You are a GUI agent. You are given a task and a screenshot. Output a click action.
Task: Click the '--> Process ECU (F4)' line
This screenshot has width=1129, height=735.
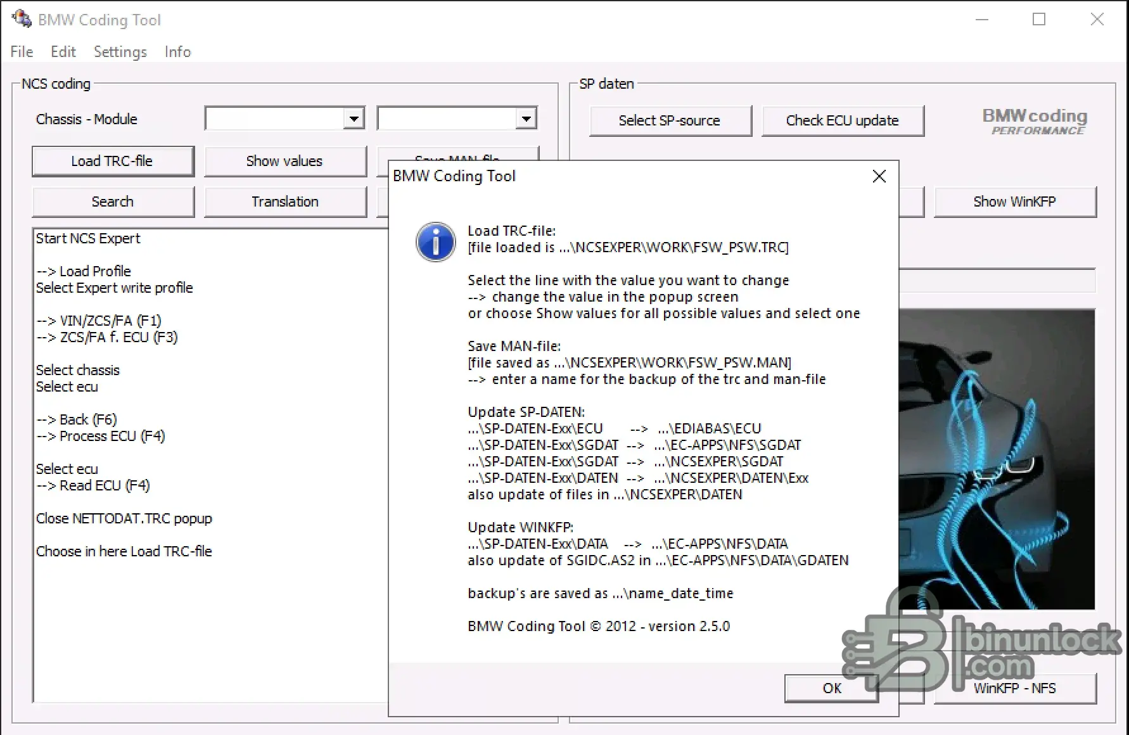pos(101,436)
